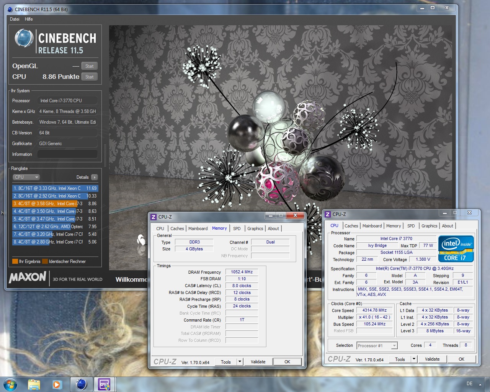Image resolution: width=490 pixels, height=392 pixels.
Task: Click Tools button in CPU-Z CPU window
Action: (400, 359)
